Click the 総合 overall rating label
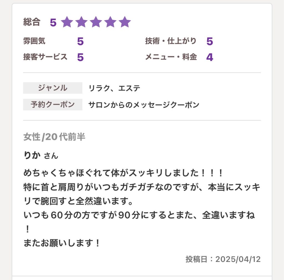This screenshot has width=284, height=280. point(32,22)
